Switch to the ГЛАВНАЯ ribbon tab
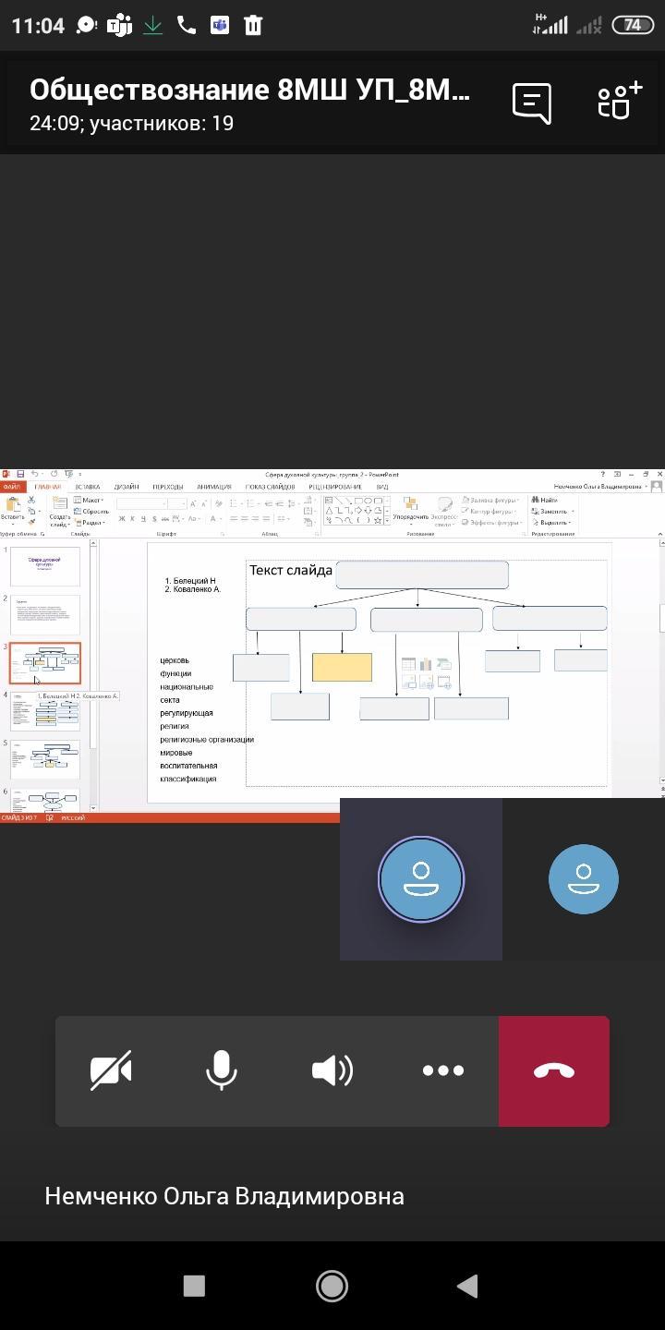The width and height of the screenshot is (665, 1330). click(48, 487)
